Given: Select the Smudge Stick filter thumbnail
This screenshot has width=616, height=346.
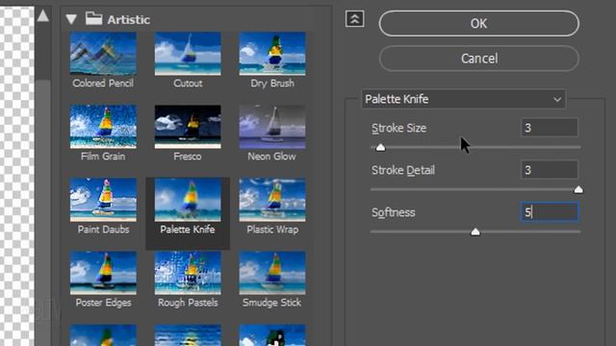Looking at the screenshot, I should [272, 273].
